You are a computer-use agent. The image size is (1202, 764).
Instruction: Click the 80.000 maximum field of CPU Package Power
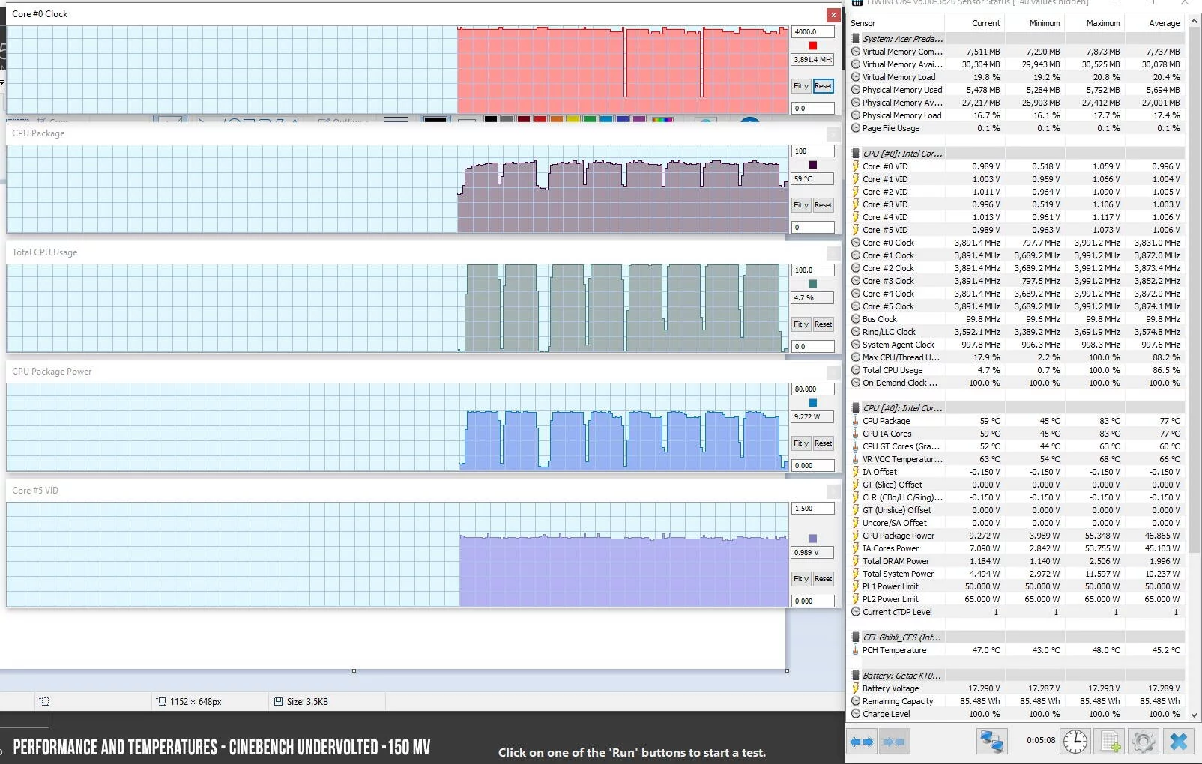click(813, 389)
